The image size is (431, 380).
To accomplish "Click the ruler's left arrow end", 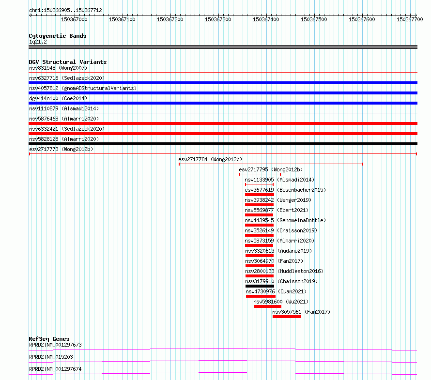I will 30,15.
